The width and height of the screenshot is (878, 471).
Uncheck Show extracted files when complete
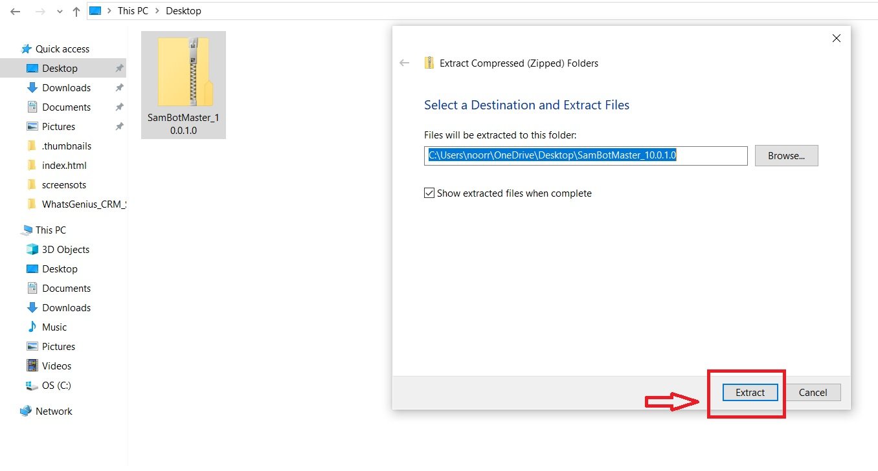click(429, 193)
